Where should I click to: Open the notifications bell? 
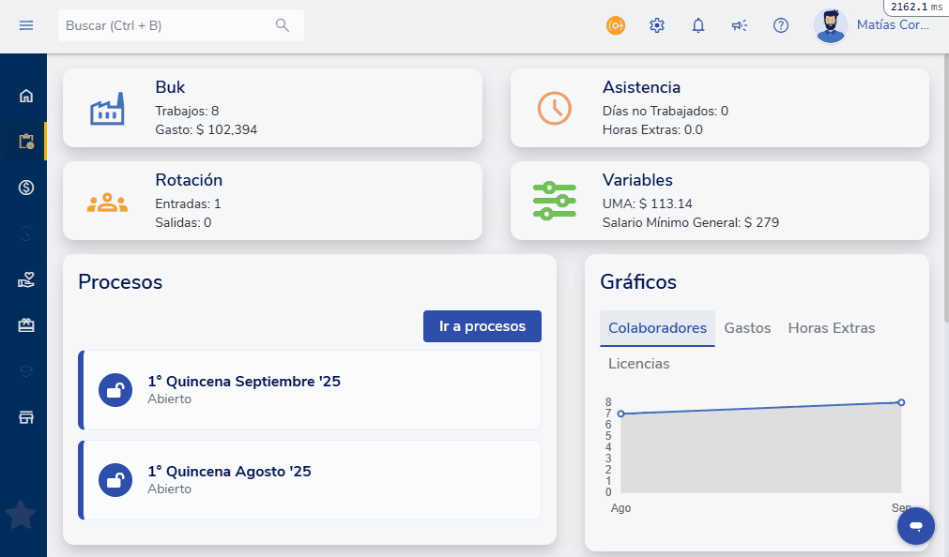pos(697,25)
